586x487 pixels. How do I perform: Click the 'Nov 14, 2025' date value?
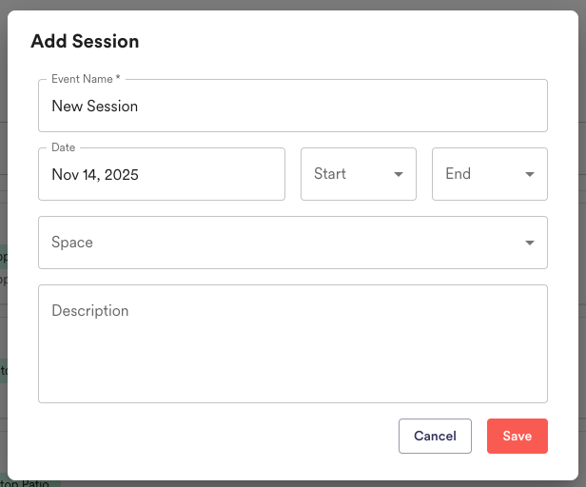[95, 175]
